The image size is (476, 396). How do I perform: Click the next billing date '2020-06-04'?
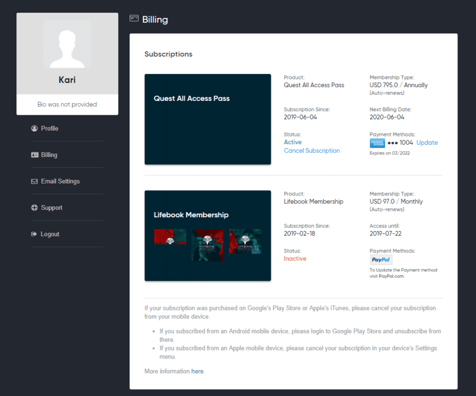(387, 117)
